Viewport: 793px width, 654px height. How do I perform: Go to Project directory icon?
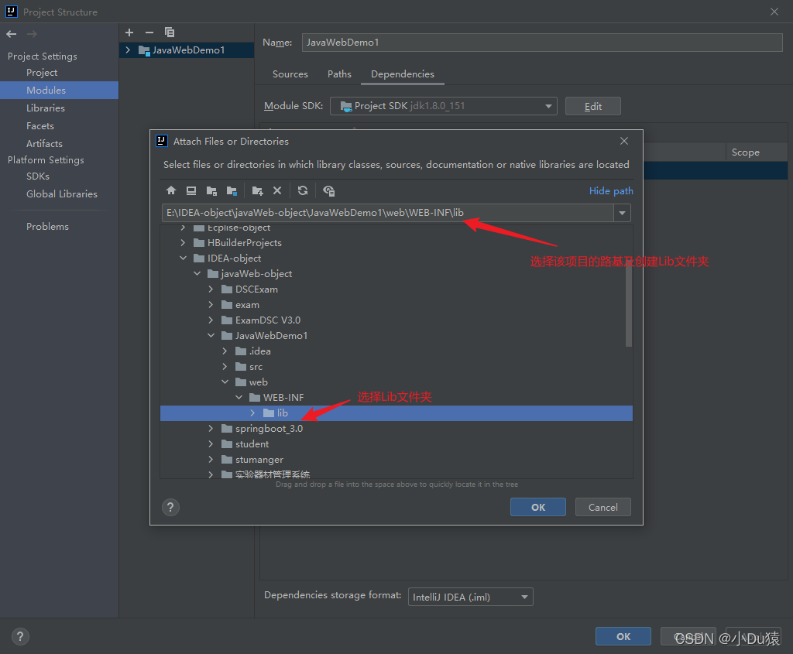211,190
